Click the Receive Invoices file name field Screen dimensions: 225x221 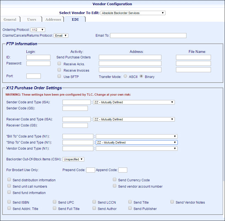pyautogui.click(x=193, y=70)
